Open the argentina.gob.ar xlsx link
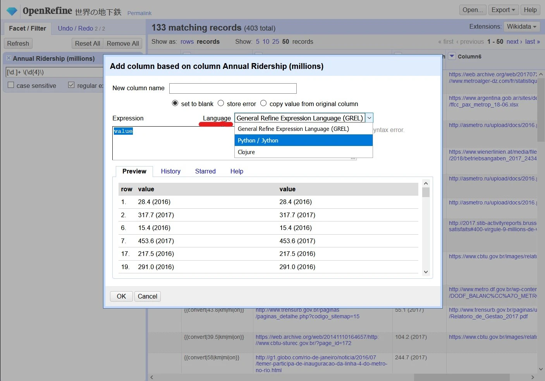This screenshot has width=545, height=381. coord(493,101)
